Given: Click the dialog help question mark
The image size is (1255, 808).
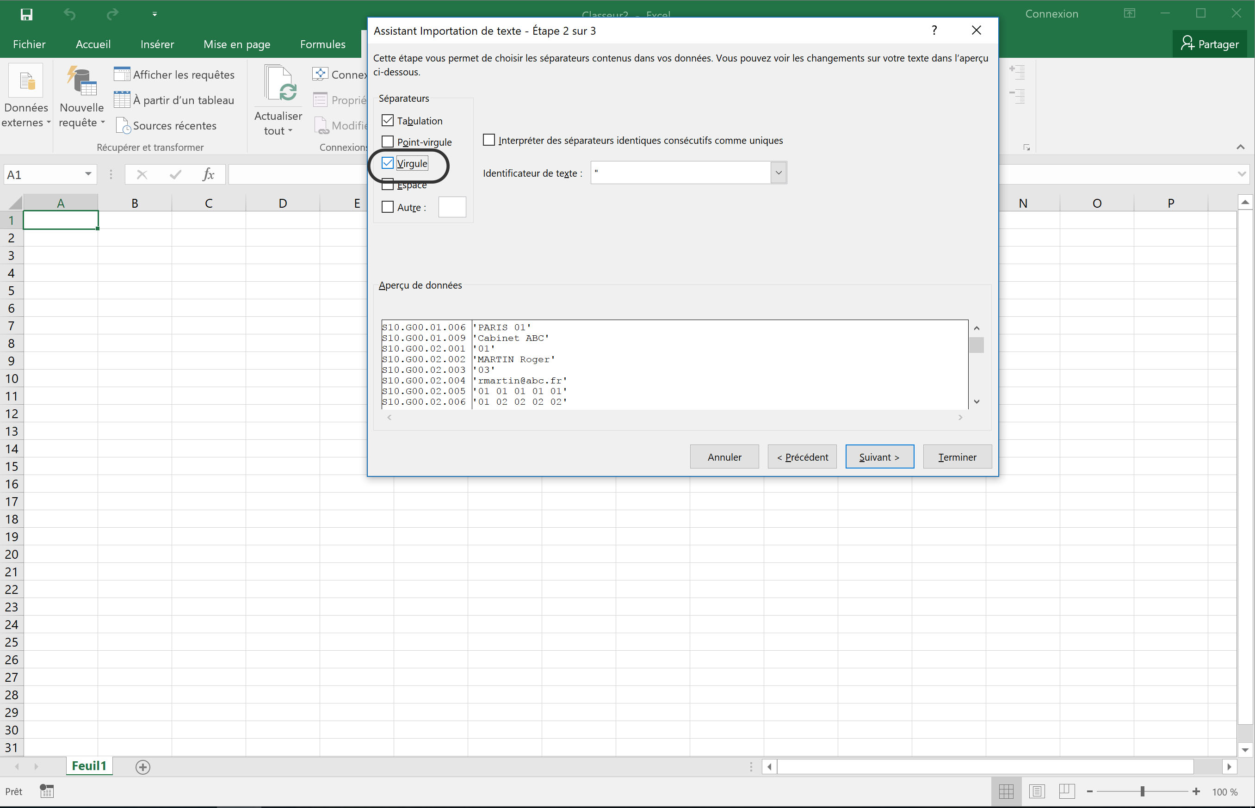Looking at the screenshot, I should 934,31.
